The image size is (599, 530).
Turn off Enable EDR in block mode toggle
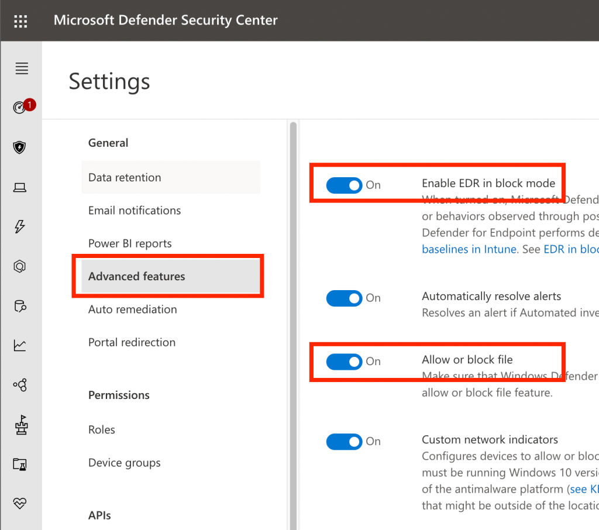point(344,185)
